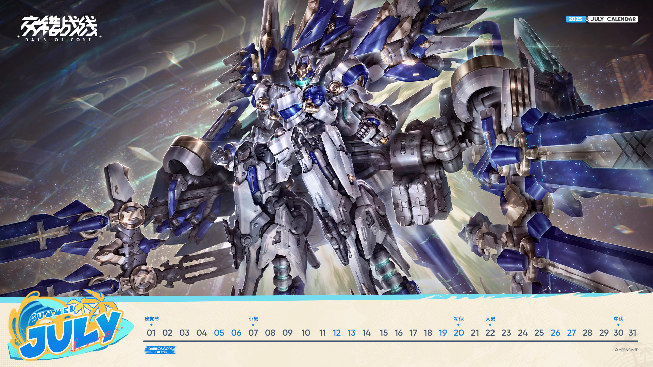Click the blue 2025 year badge
Viewport: 653px width, 367px height.
tap(575, 19)
